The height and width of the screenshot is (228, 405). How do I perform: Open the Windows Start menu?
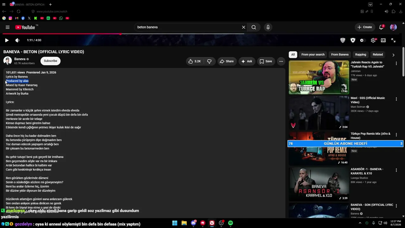point(175,223)
